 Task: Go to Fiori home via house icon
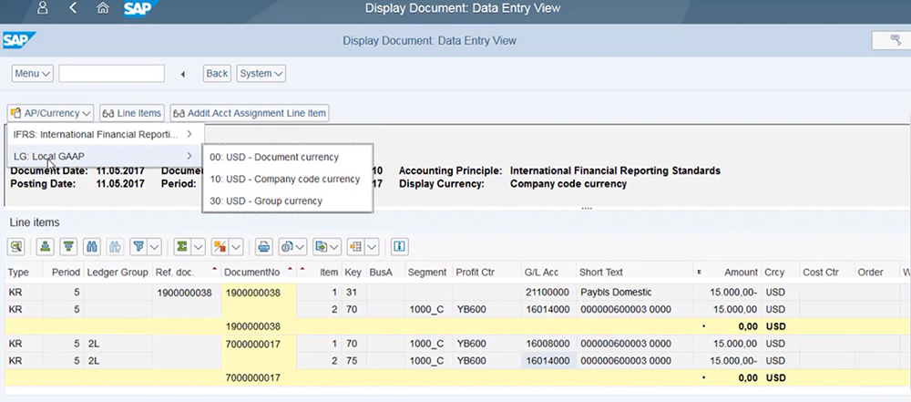pos(103,10)
